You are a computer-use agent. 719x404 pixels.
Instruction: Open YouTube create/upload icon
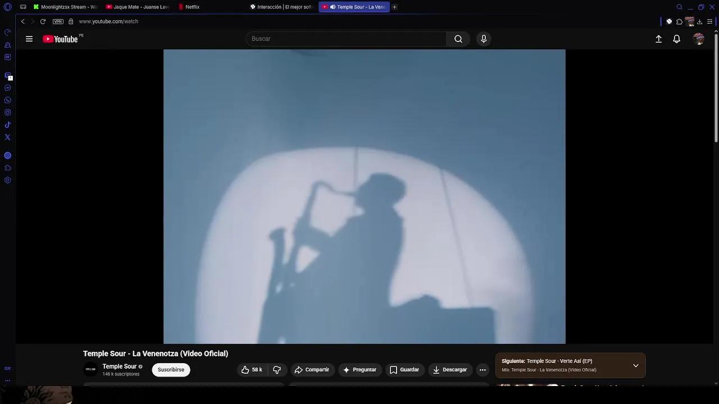click(x=659, y=39)
